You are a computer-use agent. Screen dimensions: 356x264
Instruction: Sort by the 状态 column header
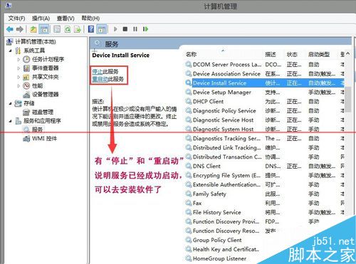pyautogui.click(x=292, y=54)
